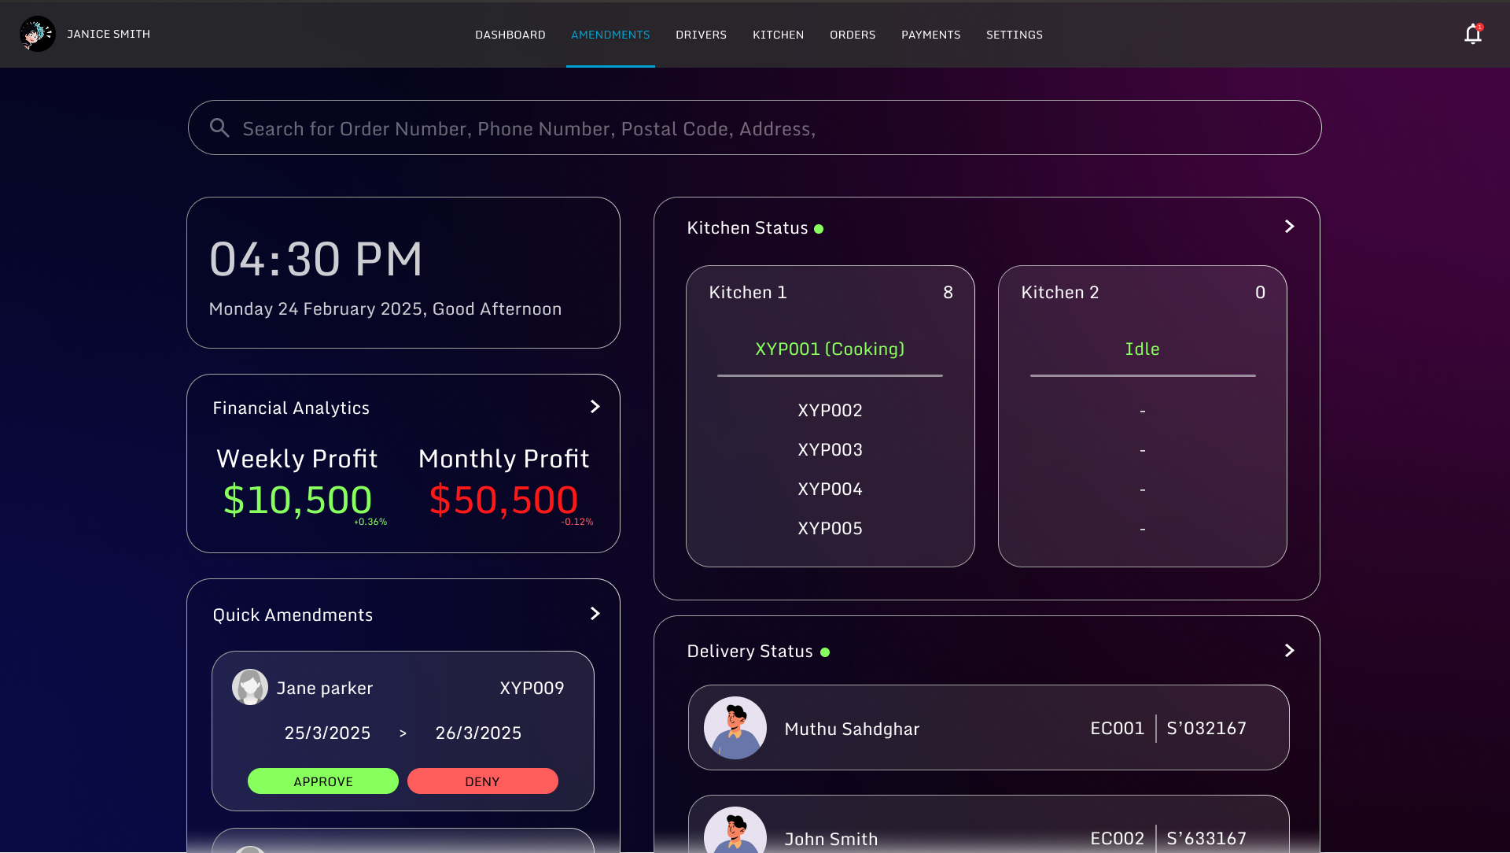Image resolution: width=1510 pixels, height=853 pixels.
Task: Deny the XYP009 amendment
Action: (482, 781)
